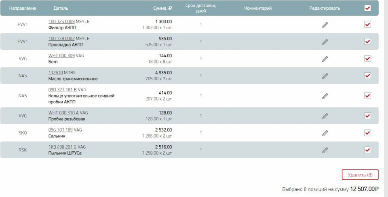The image size is (388, 197).
Task: Edit the Болт row via pencil icon
Action: [x=325, y=59]
